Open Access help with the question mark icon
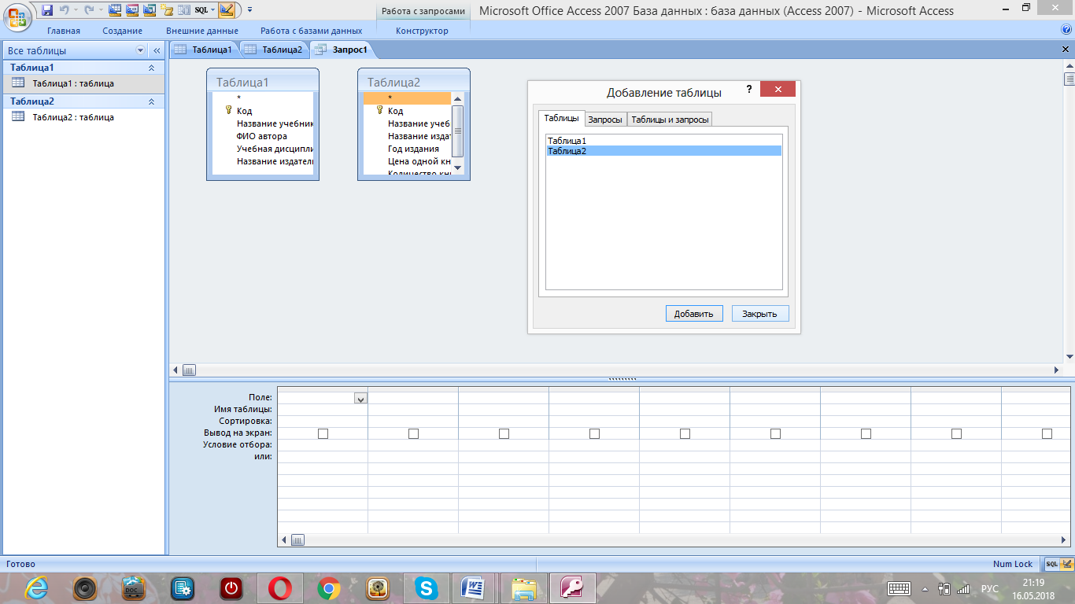The height and width of the screenshot is (604, 1075). [1067, 30]
